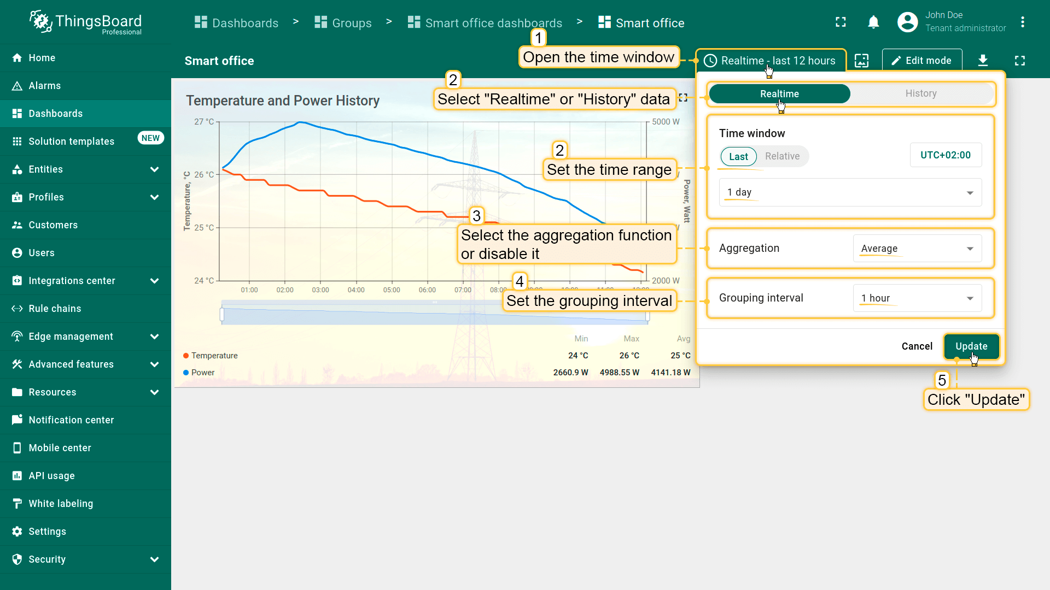Go to Alarms menu item
The width and height of the screenshot is (1050, 590).
45,86
